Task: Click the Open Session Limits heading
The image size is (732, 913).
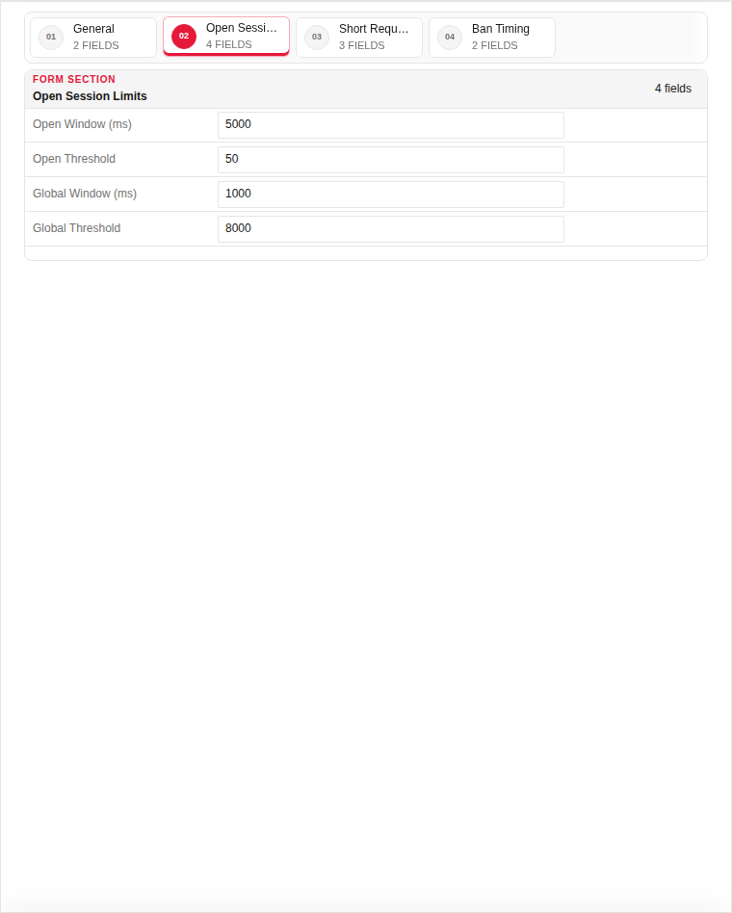Action: click(x=90, y=96)
